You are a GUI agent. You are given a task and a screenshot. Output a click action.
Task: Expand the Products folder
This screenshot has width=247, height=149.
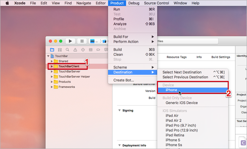point(52,82)
